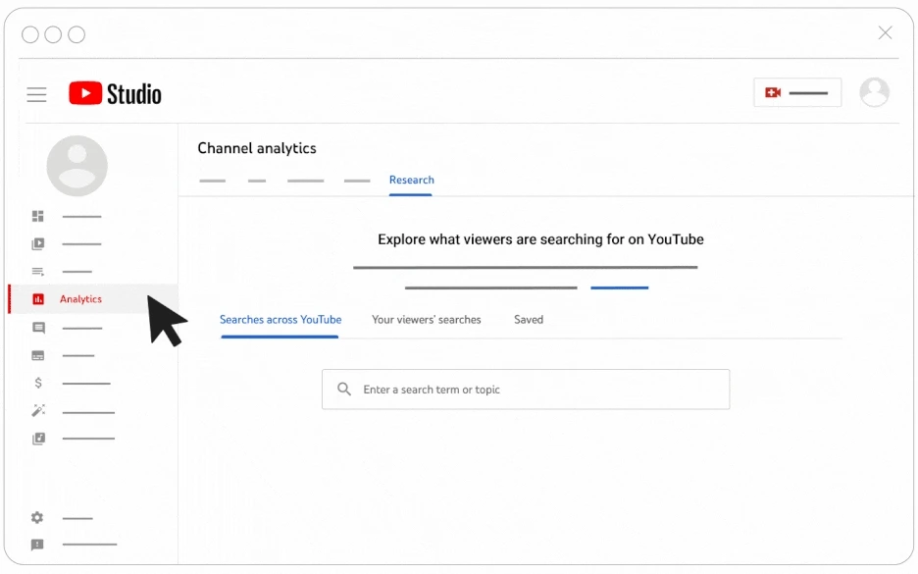The image size is (918, 574).
Task: Switch to the Research tab
Action: [412, 181]
